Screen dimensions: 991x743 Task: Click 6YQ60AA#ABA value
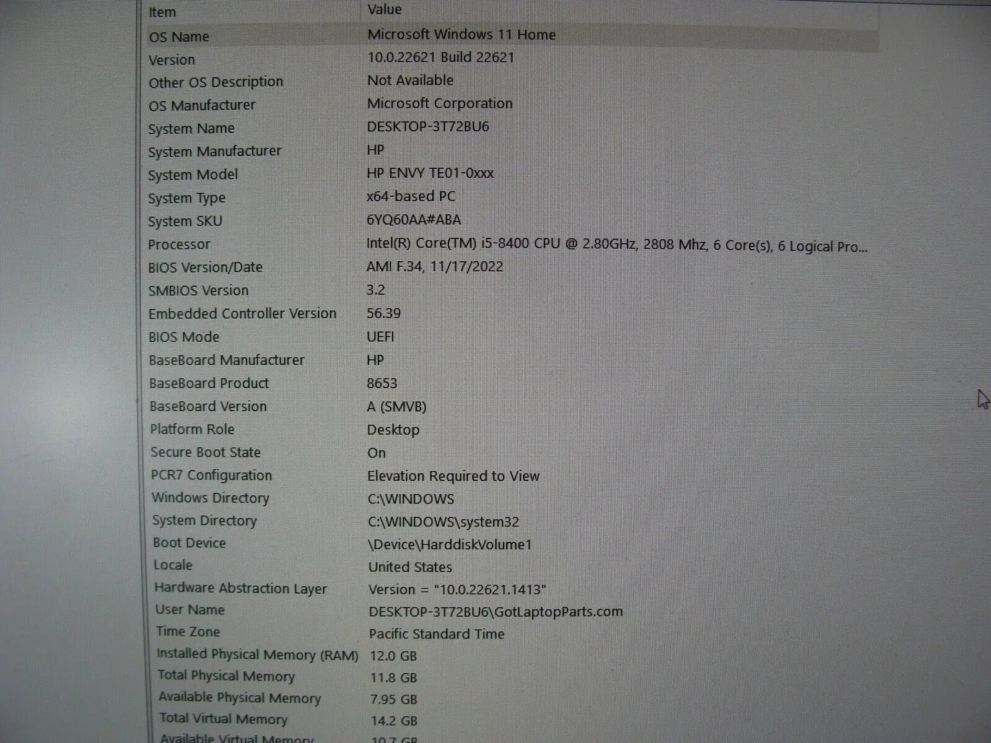(x=414, y=220)
